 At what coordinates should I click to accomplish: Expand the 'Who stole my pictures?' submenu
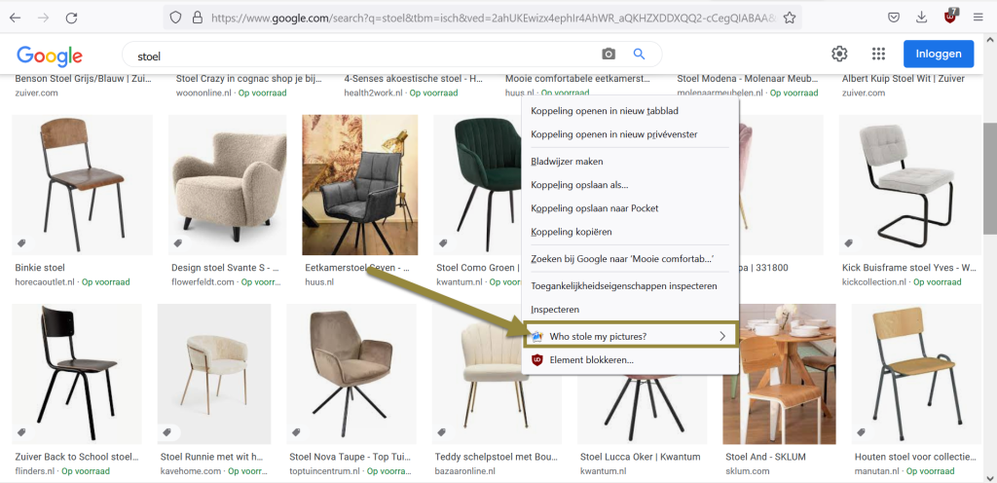point(630,336)
